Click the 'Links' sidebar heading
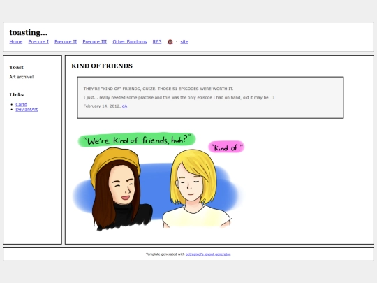Image resolution: width=377 pixels, height=283 pixels. point(17,94)
